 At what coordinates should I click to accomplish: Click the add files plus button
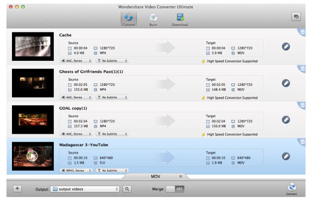click(17, 189)
